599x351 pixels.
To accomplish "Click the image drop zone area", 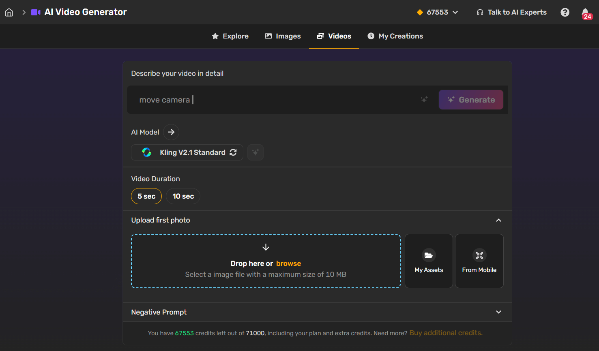I will pos(266,261).
